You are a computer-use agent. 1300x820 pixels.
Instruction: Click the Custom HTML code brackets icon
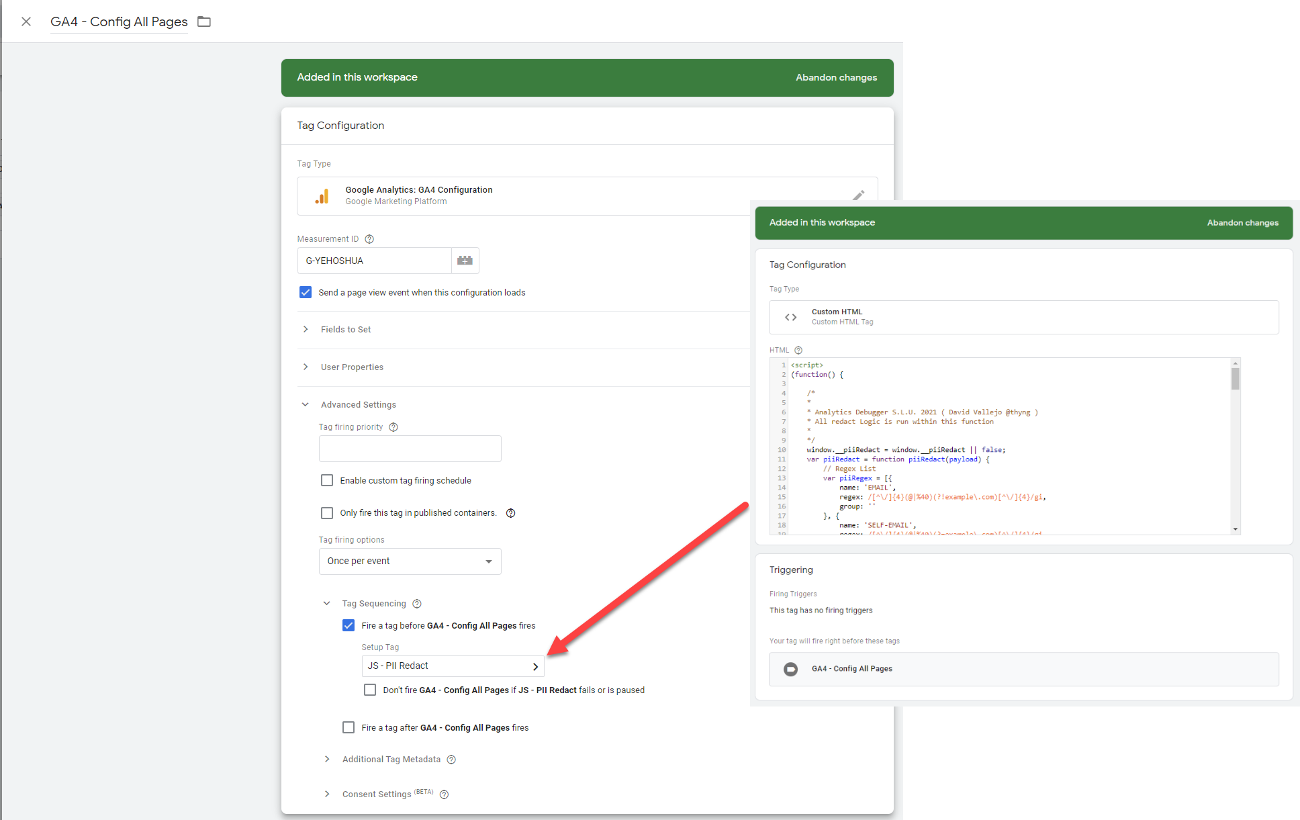791,317
